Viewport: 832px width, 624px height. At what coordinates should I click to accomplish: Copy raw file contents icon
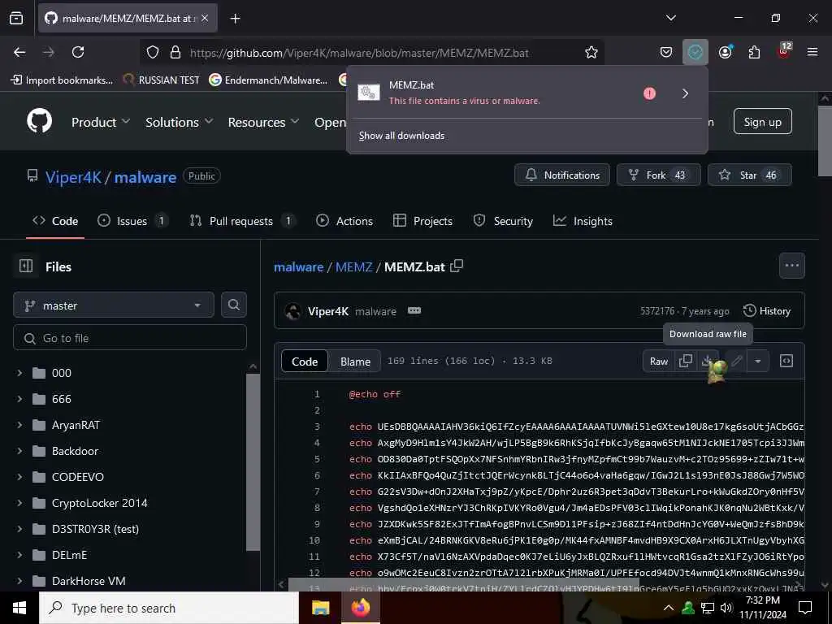coord(685,362)
